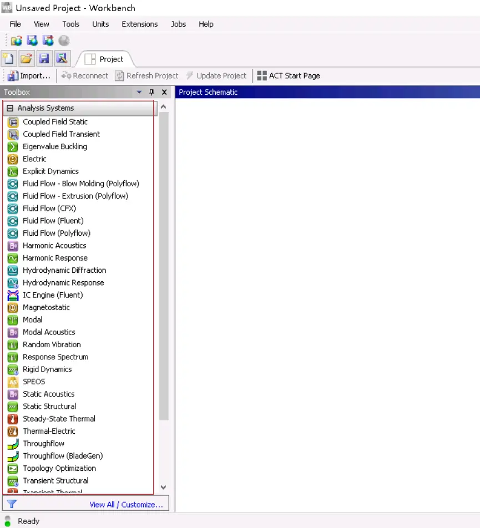Click the folder-with-globe open icon
Image resolution: width=480 pixels, height=528 pixels.
point(16,40)
